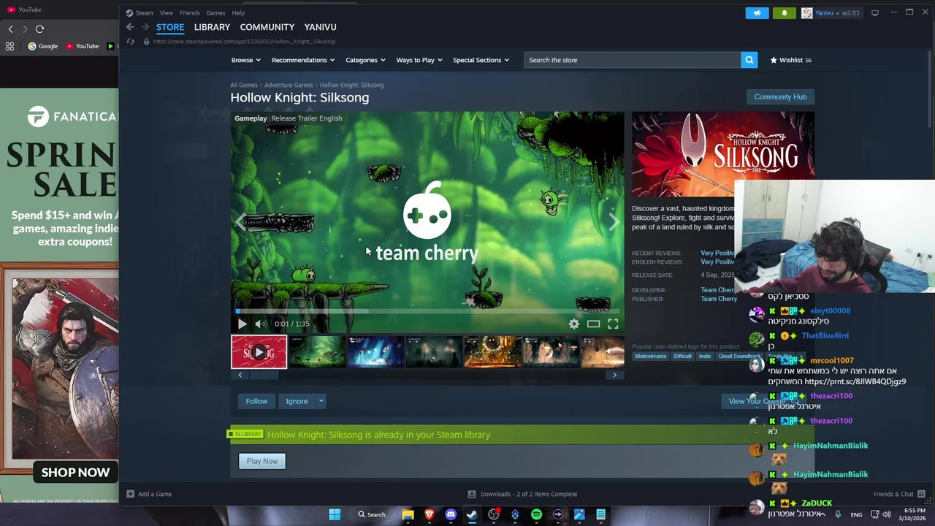Select the Silksong trailer thumbnail

(x=259, y=352)
